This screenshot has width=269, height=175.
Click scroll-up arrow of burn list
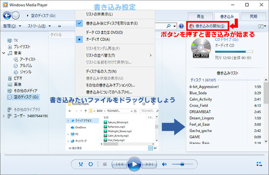[266, 80]
